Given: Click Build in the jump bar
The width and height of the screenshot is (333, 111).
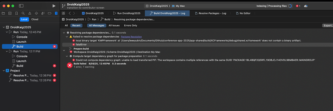Looking at the screenshot, I should [105, 19].
